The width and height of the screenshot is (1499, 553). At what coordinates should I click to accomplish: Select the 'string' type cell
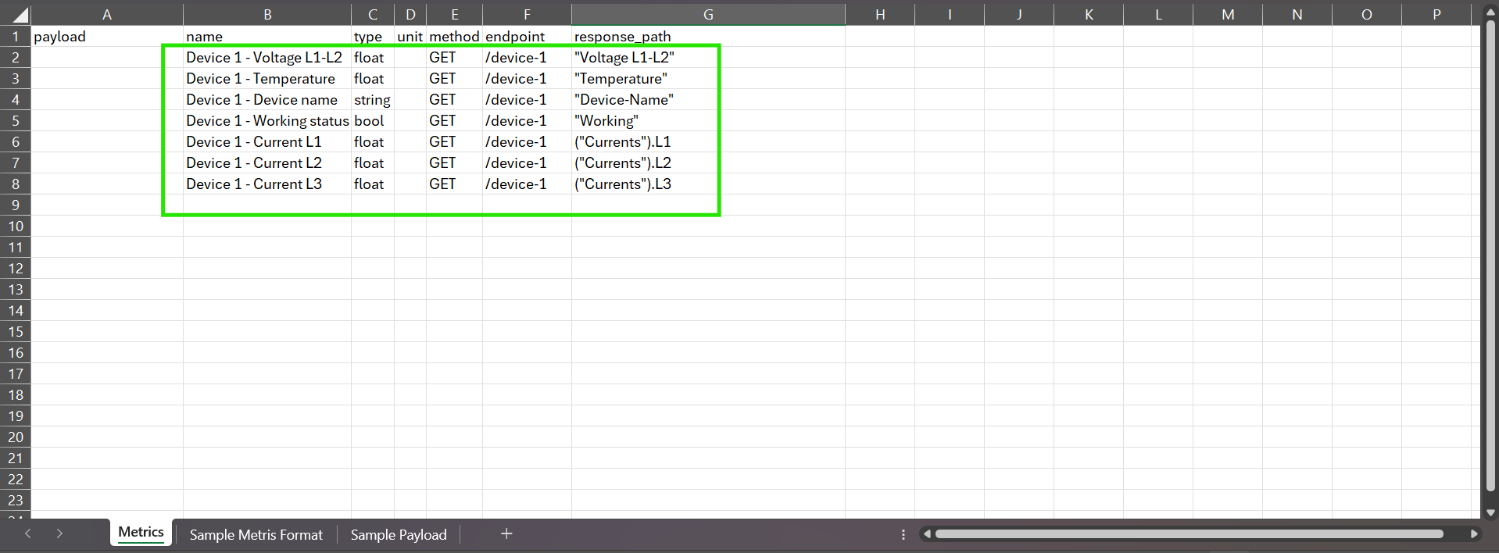coord(373,99)
